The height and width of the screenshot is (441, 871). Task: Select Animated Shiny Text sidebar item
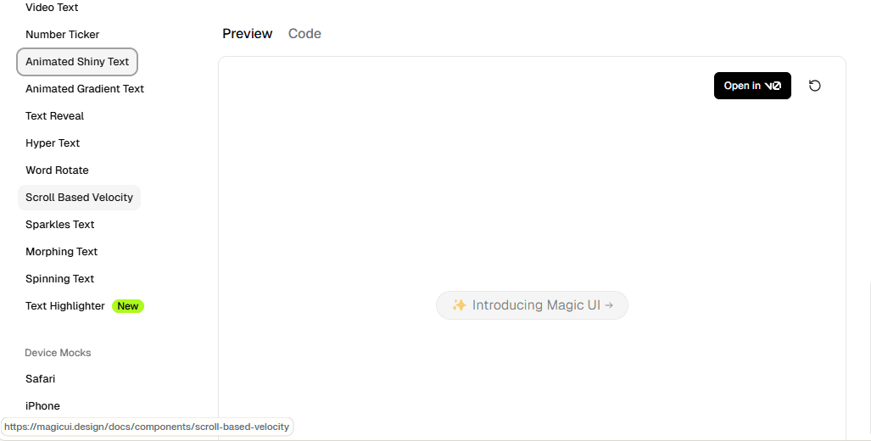[x=77, y=62]
